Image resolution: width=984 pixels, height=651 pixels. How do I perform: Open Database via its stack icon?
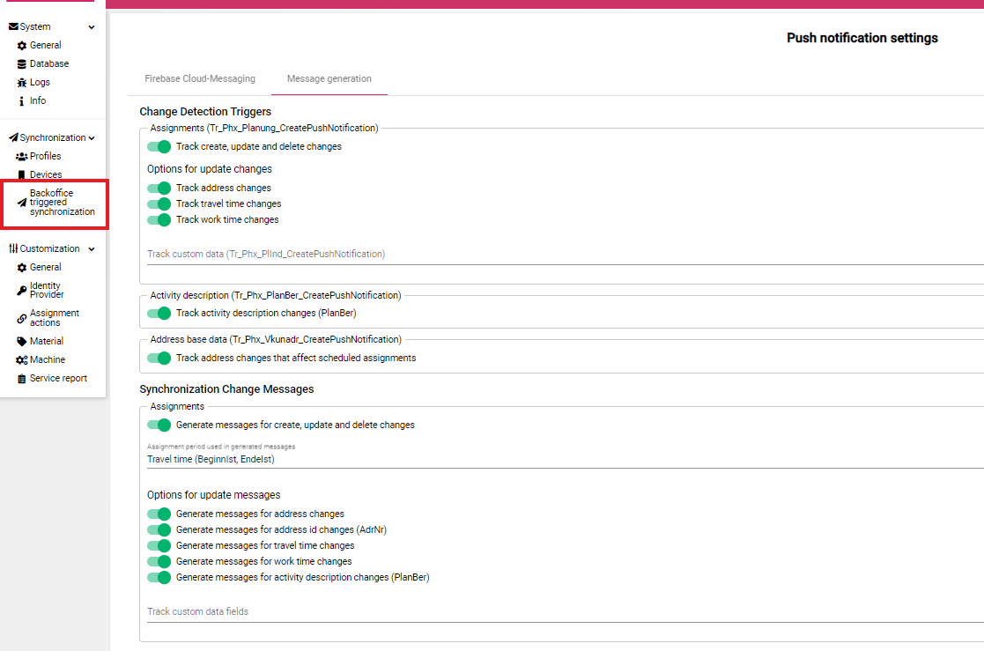tap(22, 64)
